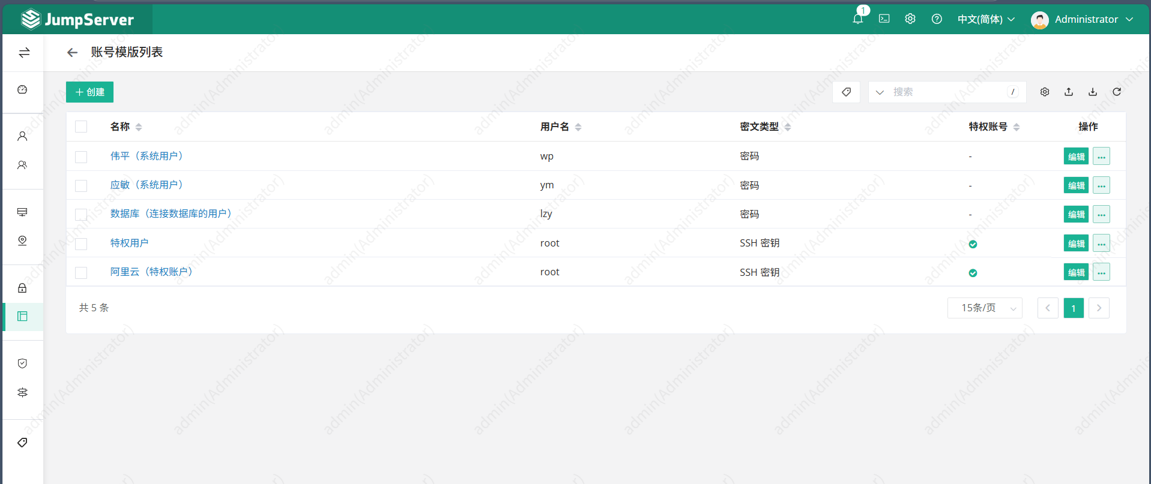Image resolution: width=1151 pixels, height=484 pixels.
Task: Open the 15条/页 page size dropdown
Action: [x=984, y=308]
